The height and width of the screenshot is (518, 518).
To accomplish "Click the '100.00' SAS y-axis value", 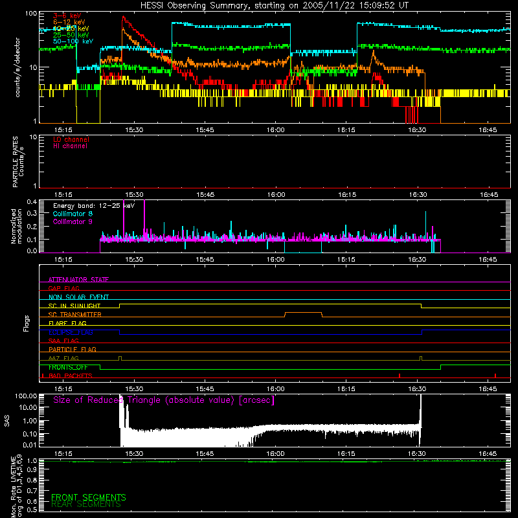I will click(26, 396).
